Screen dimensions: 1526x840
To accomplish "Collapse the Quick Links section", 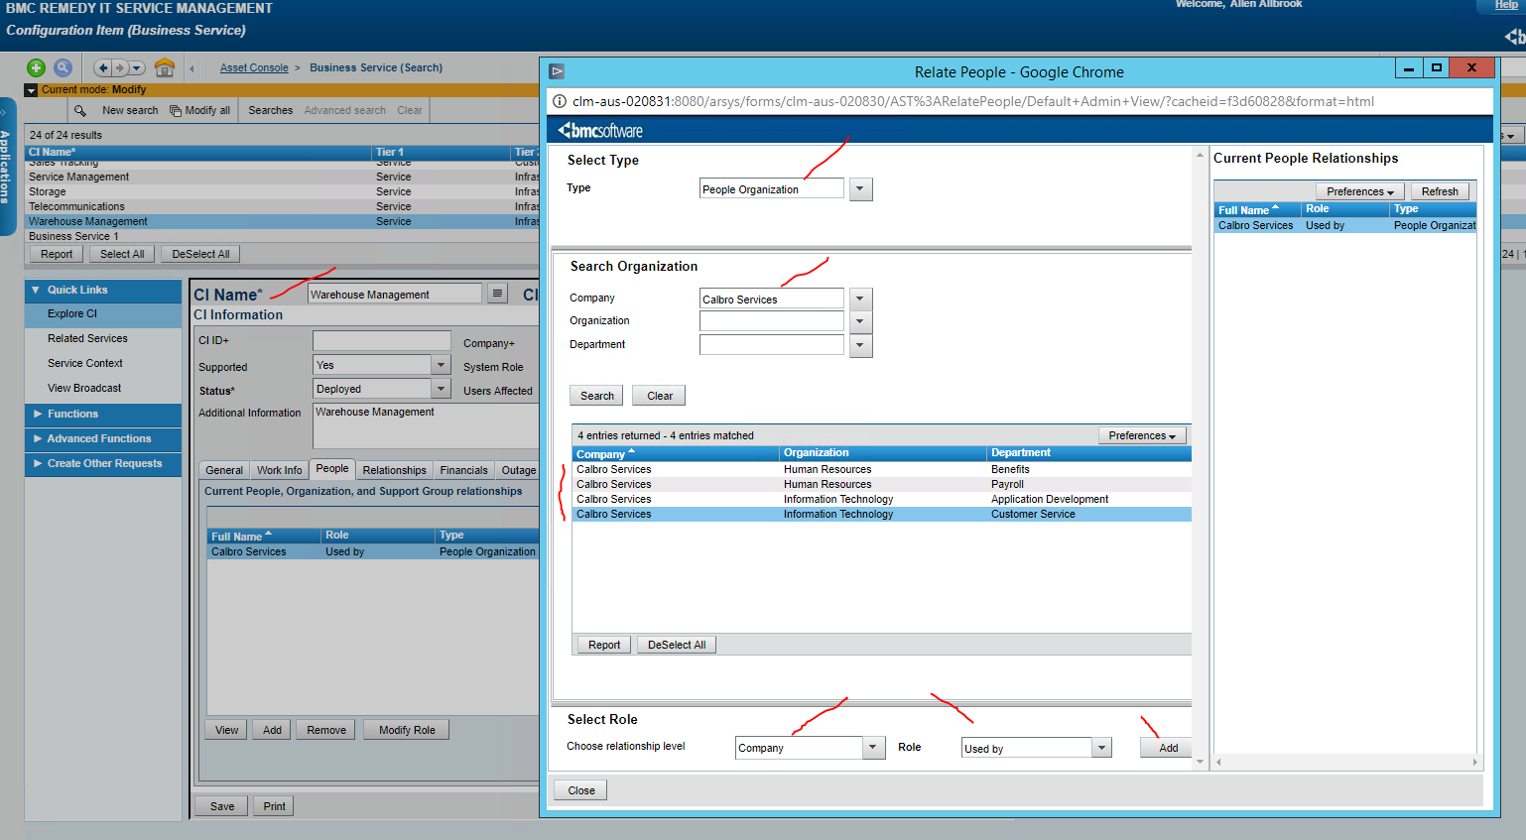I will pos(36,290).
